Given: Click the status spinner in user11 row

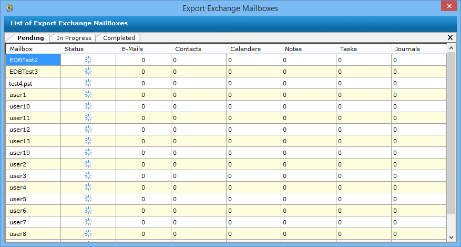Looking at the screenshot, I should pos(88,118).
